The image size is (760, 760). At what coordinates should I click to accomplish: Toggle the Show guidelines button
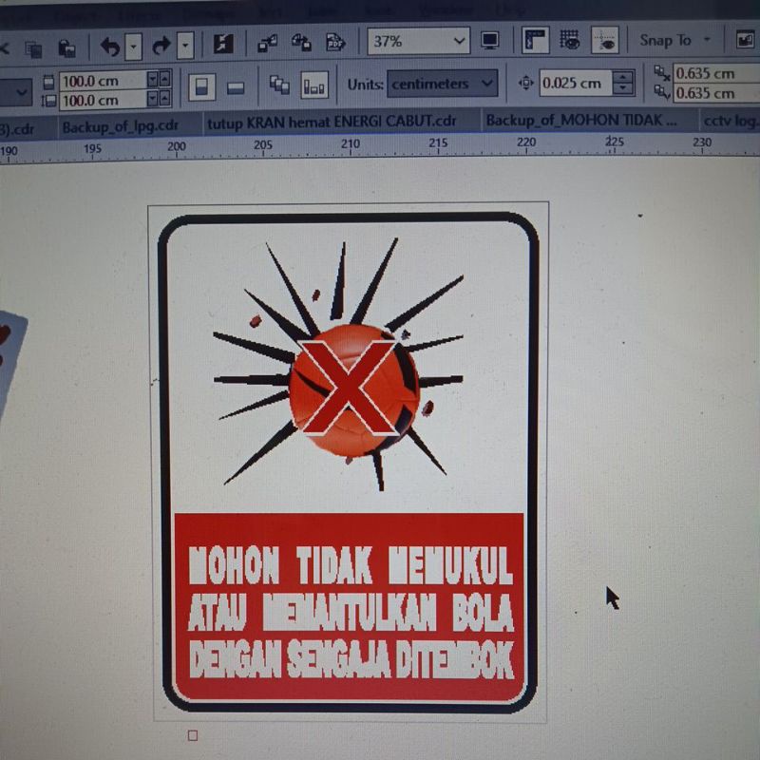click(605, 41)
